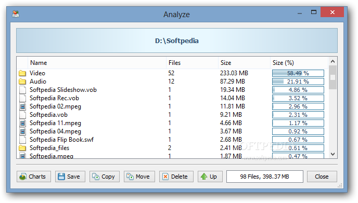The image size is (358, 203).
Task: Select the Video folder name
Action: point(37,73)
